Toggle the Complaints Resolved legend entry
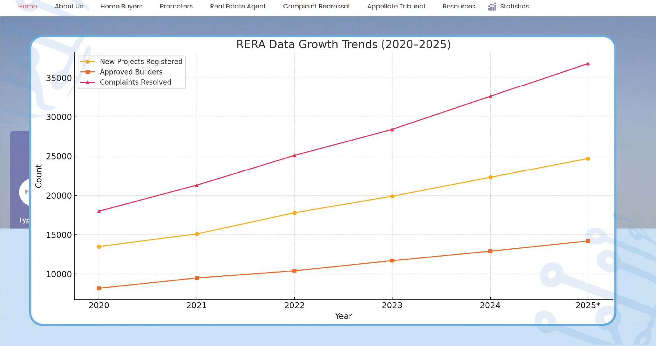This screenshot has width=656, height=346. (135, 82)
